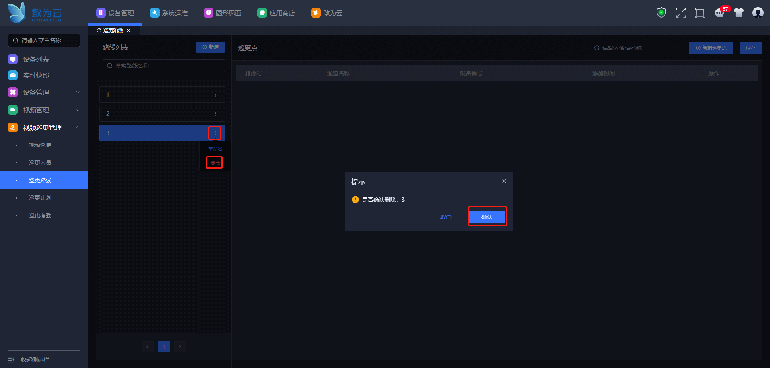Expand the 设备管理 sidebar submenu

[x=78, y=92]
